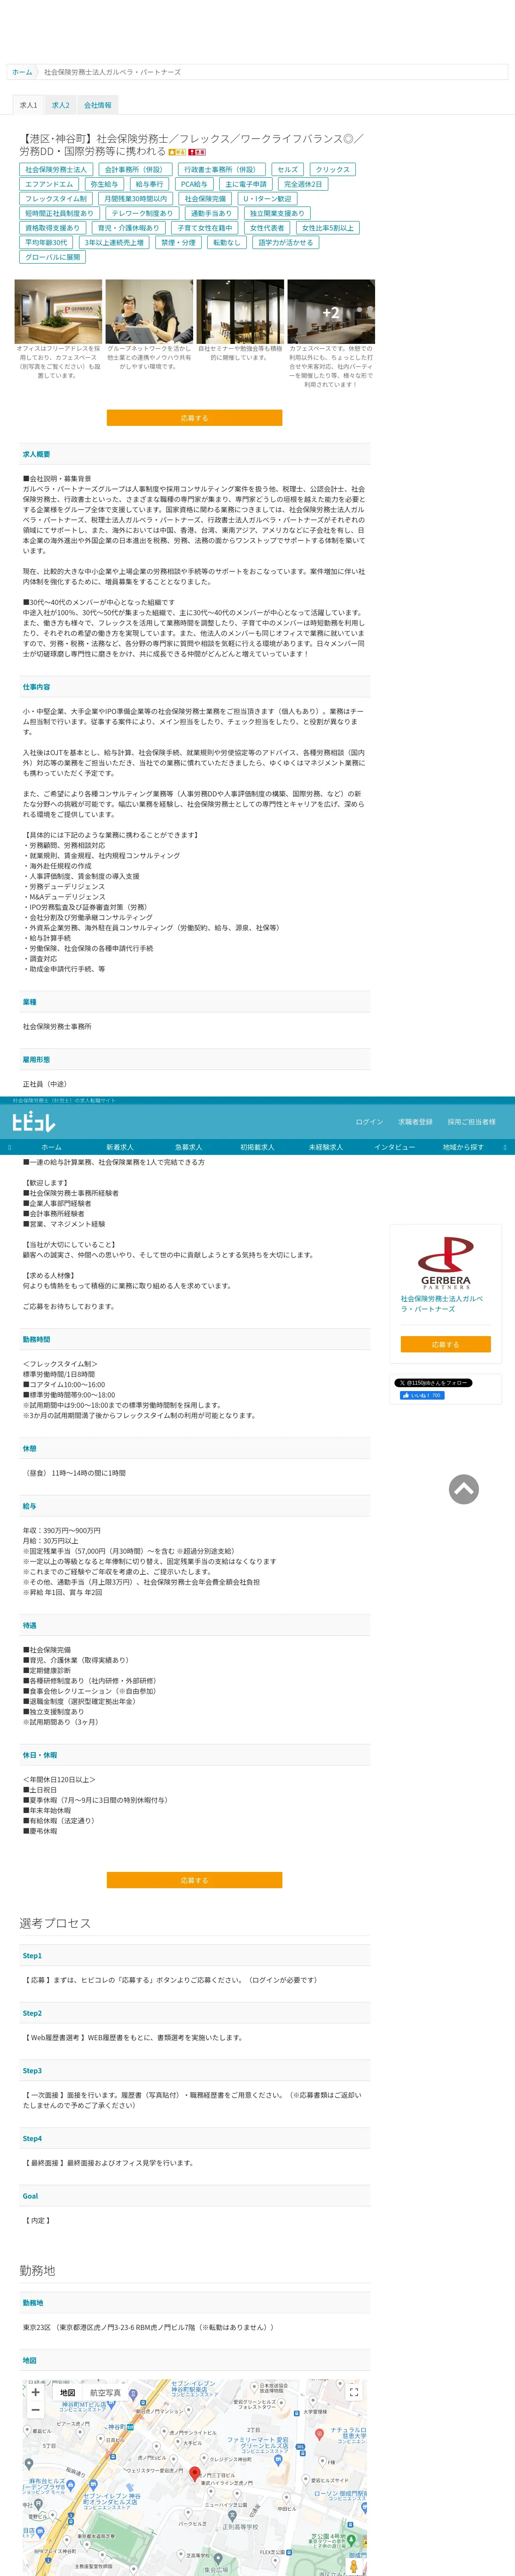The image size is (515, 2576).
Task: Click the 通勤手当あり tag
Action: (x=211, y=213)
